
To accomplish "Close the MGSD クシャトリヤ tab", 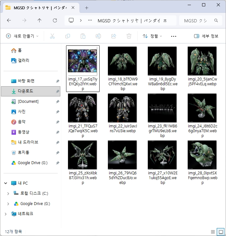I will [x=73, y=8].
